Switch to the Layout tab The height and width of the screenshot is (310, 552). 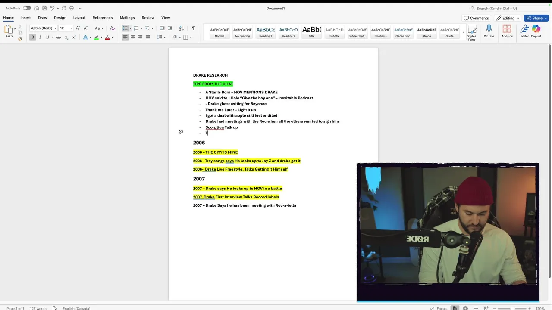[x=79, y=18]
